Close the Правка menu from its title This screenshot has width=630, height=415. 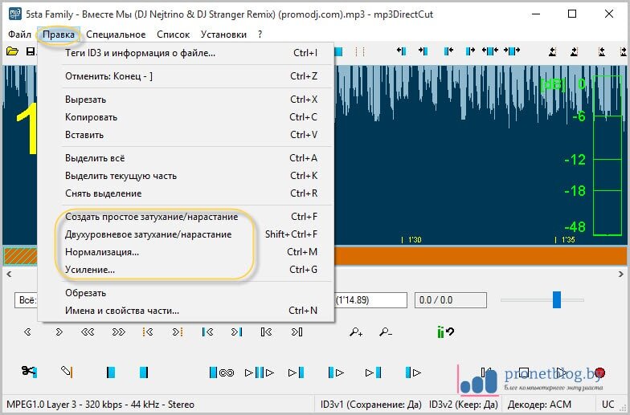(x=59, y=35)
